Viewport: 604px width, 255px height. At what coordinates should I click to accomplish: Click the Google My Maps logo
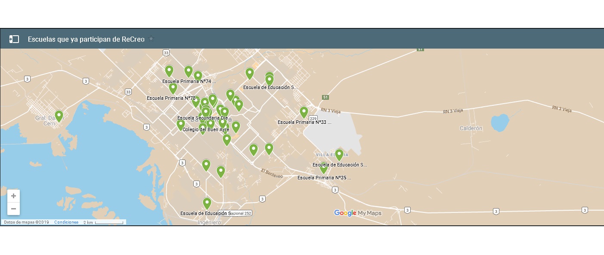(358, 213)
